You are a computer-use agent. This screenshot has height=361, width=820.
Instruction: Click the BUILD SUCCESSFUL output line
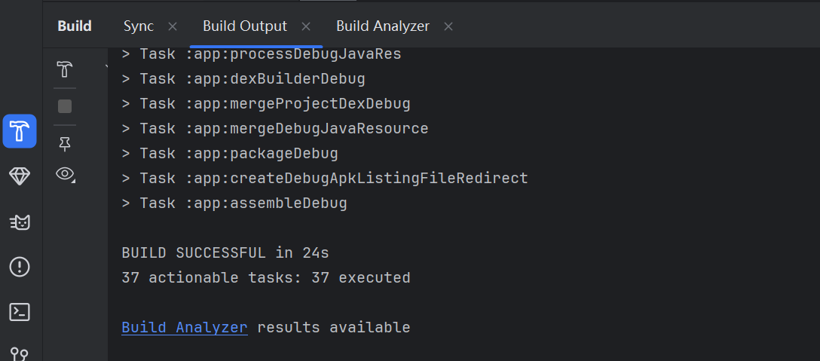tap(225, 253)
